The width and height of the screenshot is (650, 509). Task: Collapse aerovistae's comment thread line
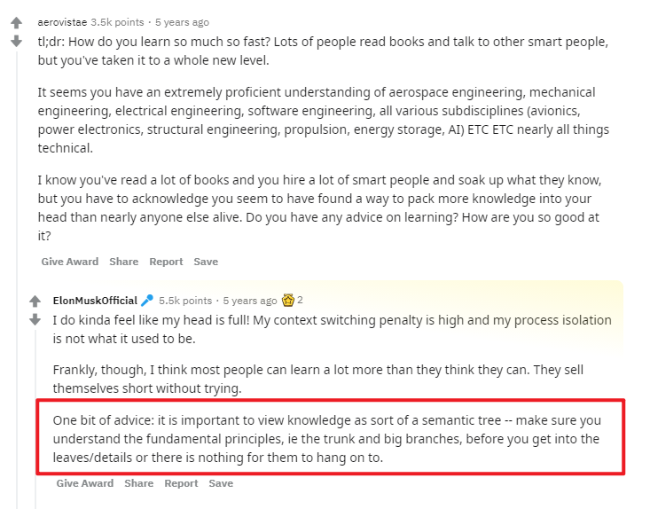17,280
